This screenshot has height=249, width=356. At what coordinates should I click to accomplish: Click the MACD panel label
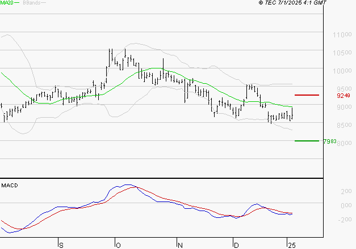pos(10,186)
